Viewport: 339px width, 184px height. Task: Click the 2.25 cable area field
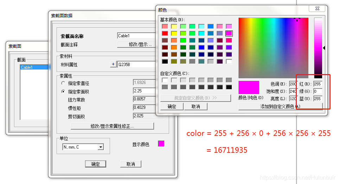[x=144, y=91]
